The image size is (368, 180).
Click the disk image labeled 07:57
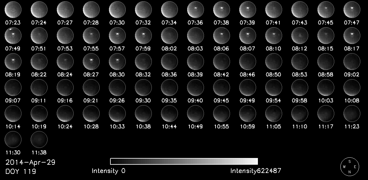coord(117,35)
